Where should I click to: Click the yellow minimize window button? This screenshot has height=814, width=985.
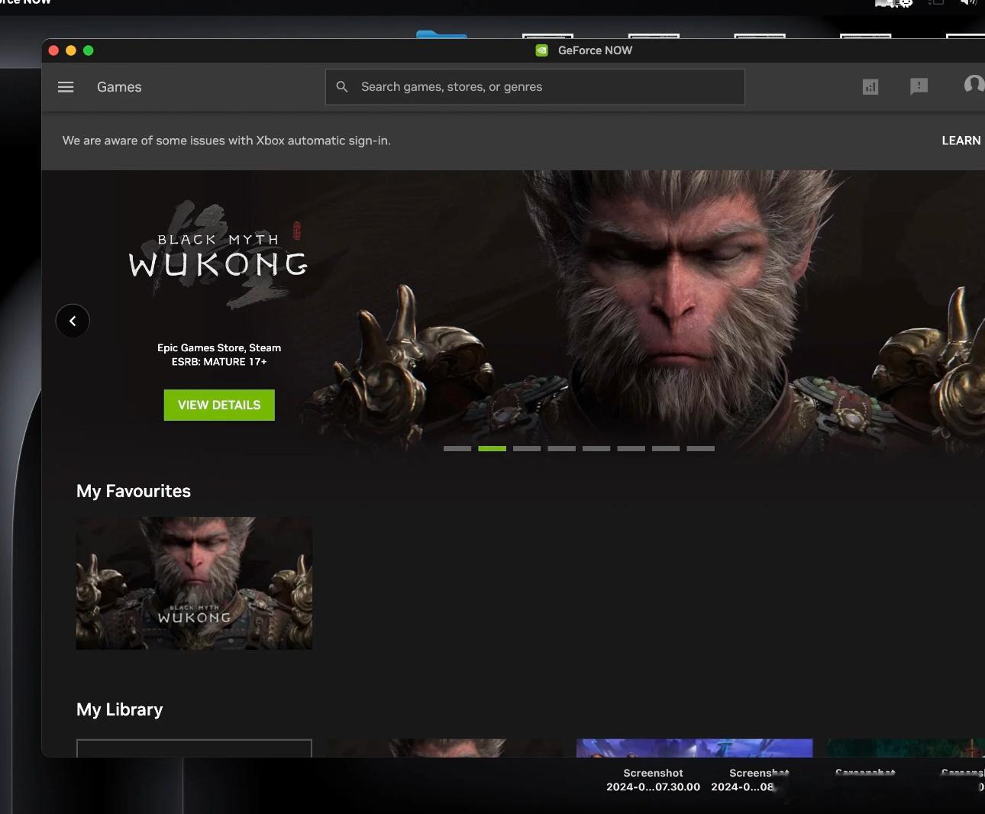[x=71, y=50]
